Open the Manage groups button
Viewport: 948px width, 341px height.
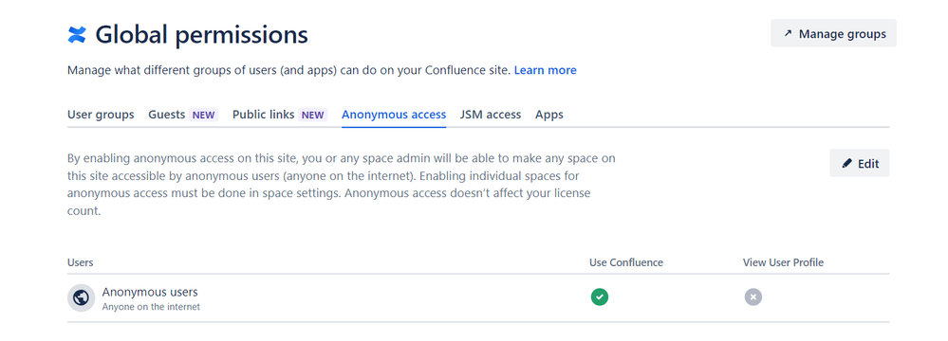834,33
